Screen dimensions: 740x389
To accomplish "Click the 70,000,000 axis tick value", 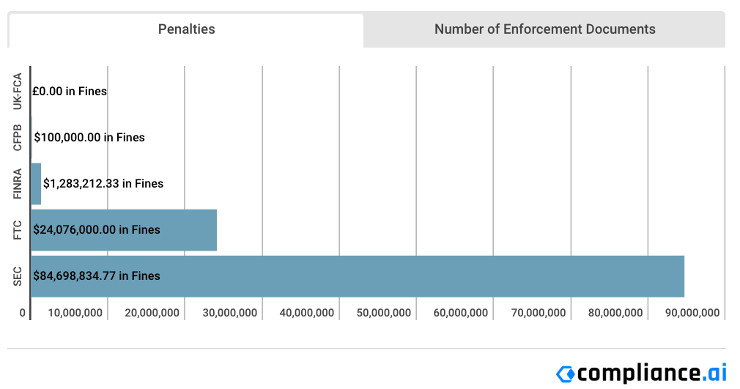I will point(539,313).
